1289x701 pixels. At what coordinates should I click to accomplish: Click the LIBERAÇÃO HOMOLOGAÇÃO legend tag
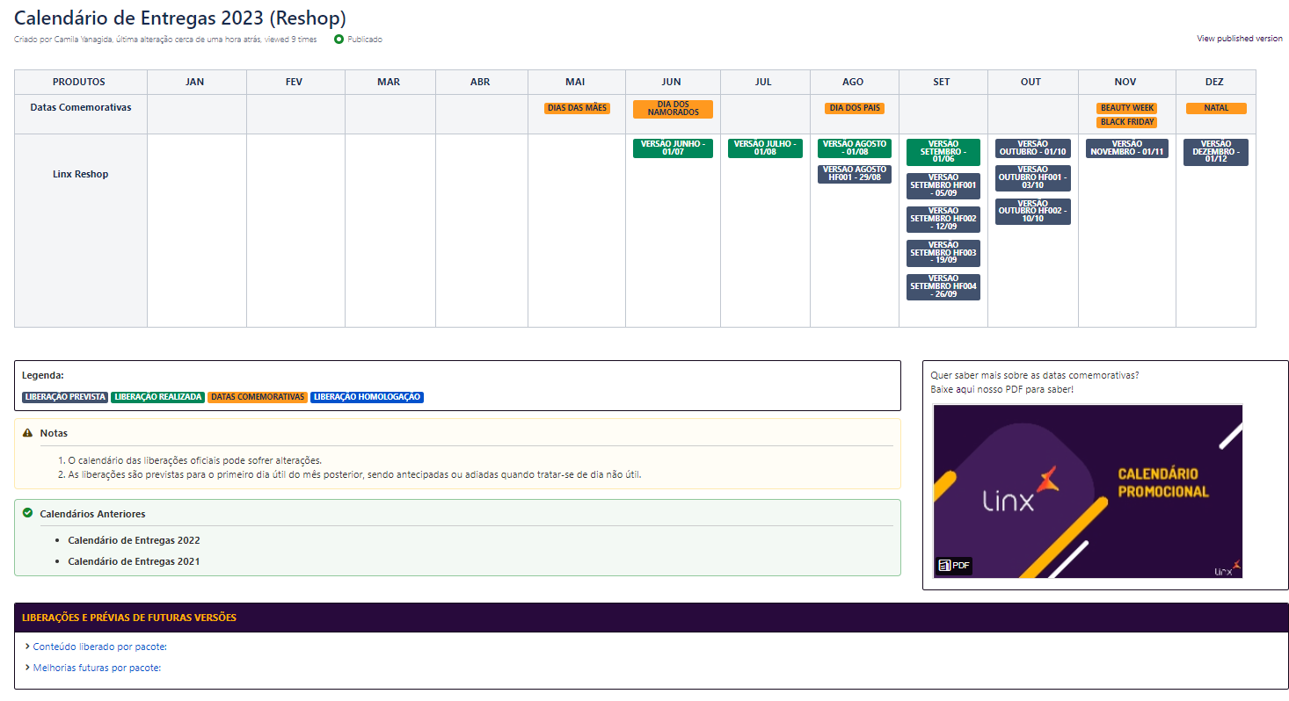368,397
